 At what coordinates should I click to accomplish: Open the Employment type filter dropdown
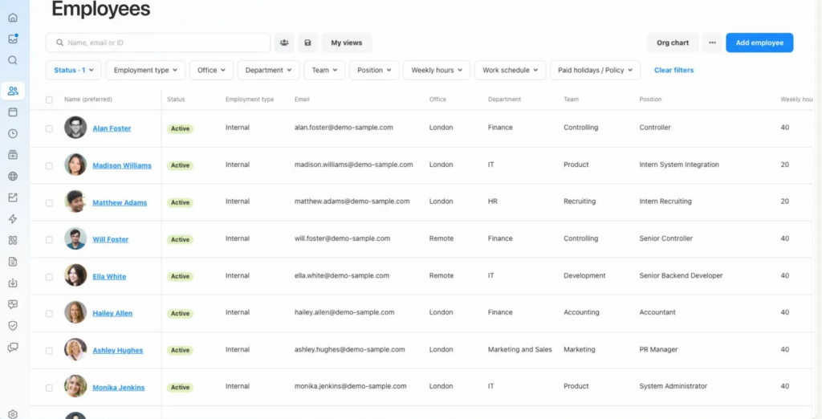pyautogui.click(x=146, y=70)
